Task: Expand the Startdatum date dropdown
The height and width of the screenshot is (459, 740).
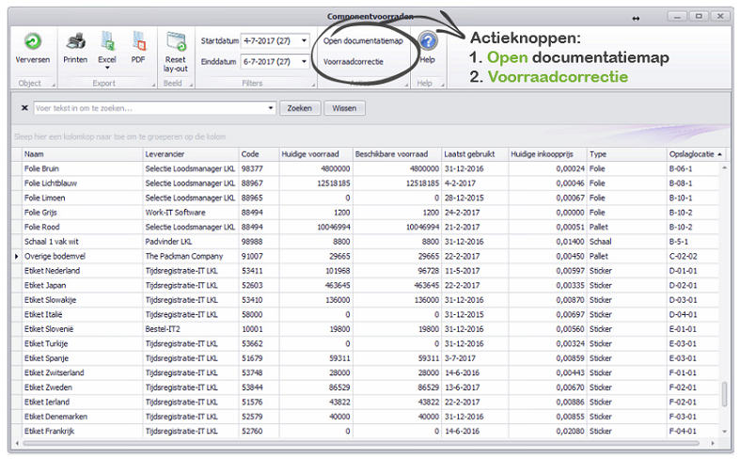Action: click(x=304, y=41)
